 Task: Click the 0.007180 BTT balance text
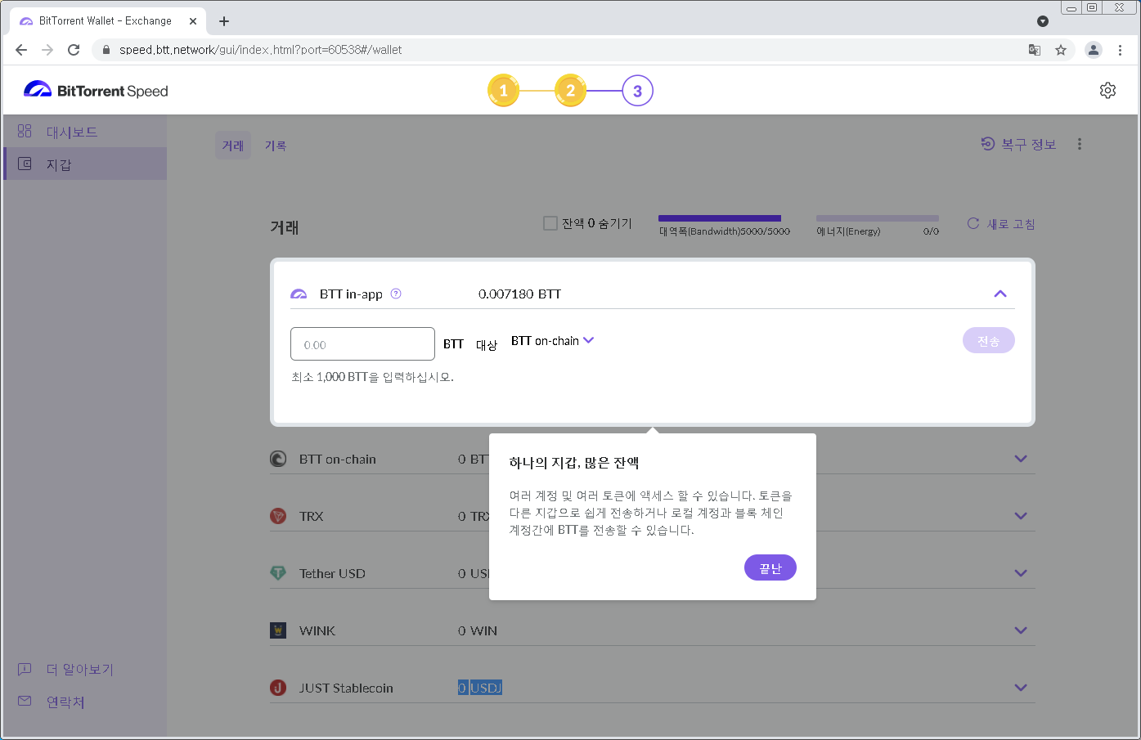coord(519,294)
